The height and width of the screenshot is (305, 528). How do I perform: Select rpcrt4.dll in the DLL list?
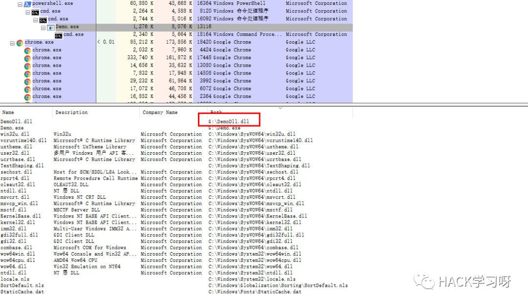[x=15, y=178]
